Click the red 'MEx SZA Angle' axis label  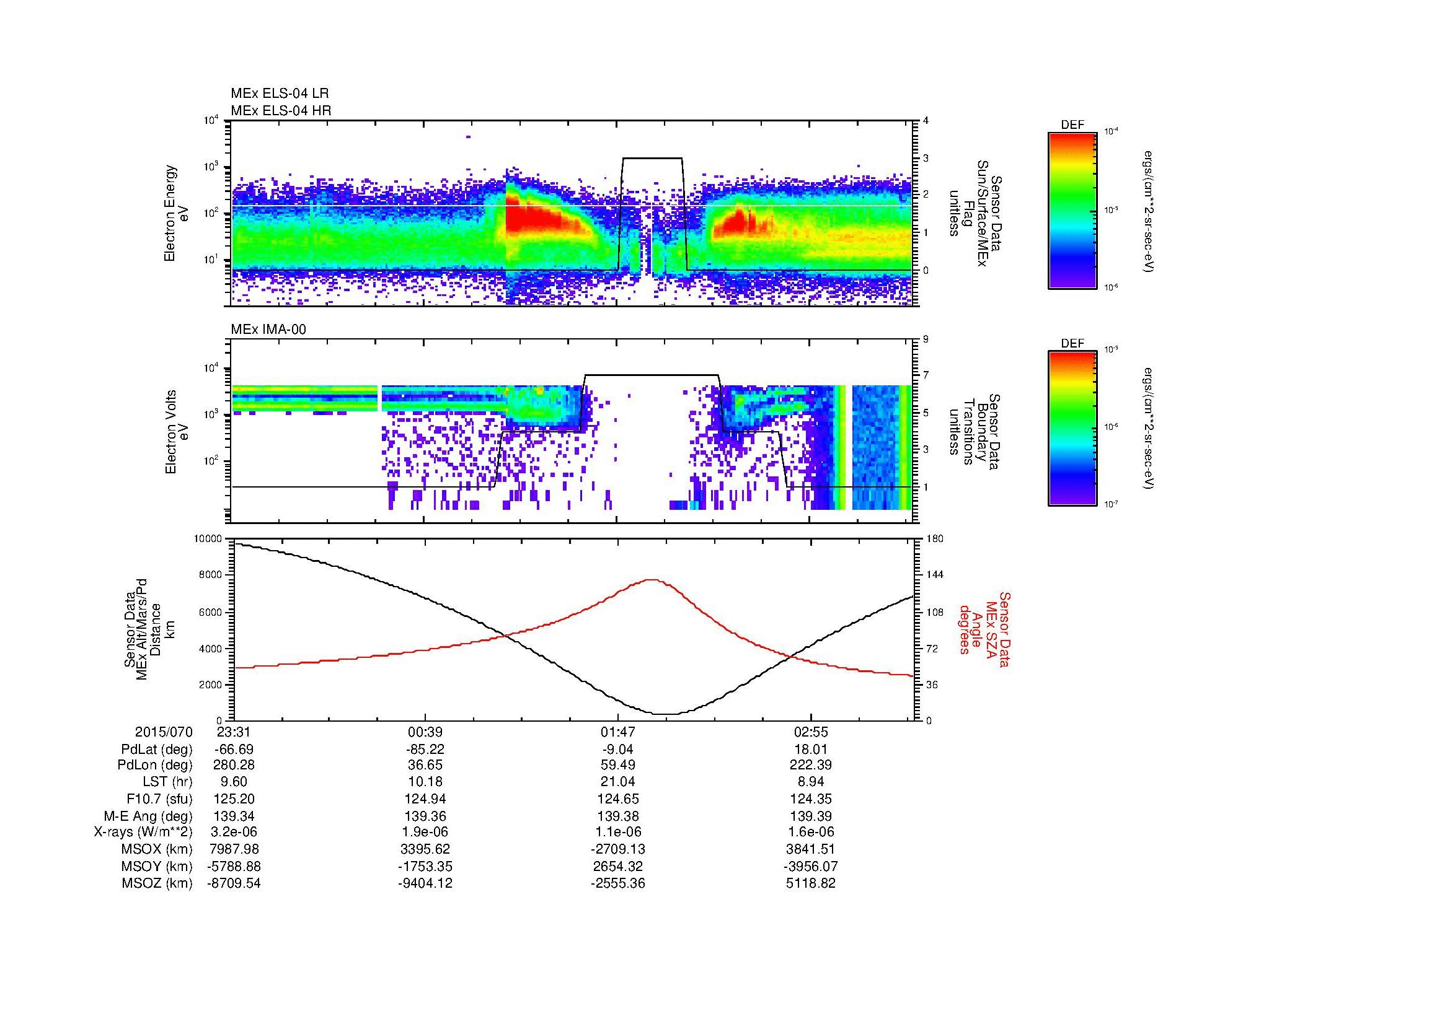(984, 629)
